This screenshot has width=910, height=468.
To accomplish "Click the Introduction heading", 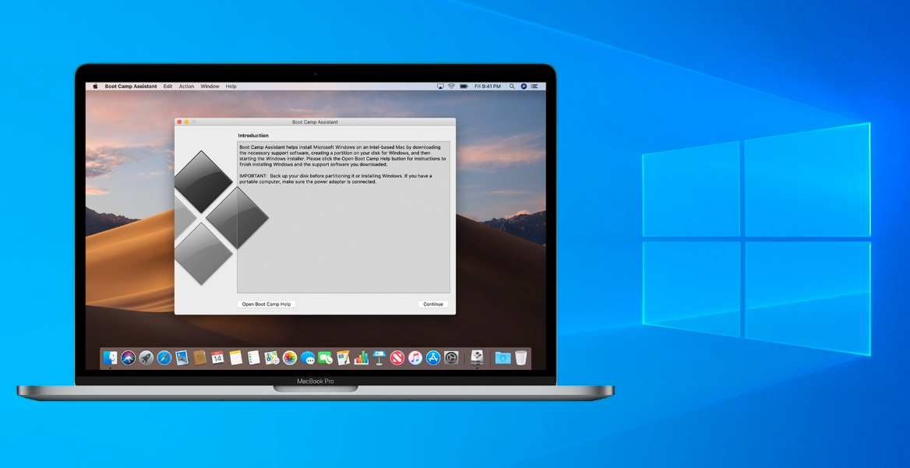I will tap(253, 135).
